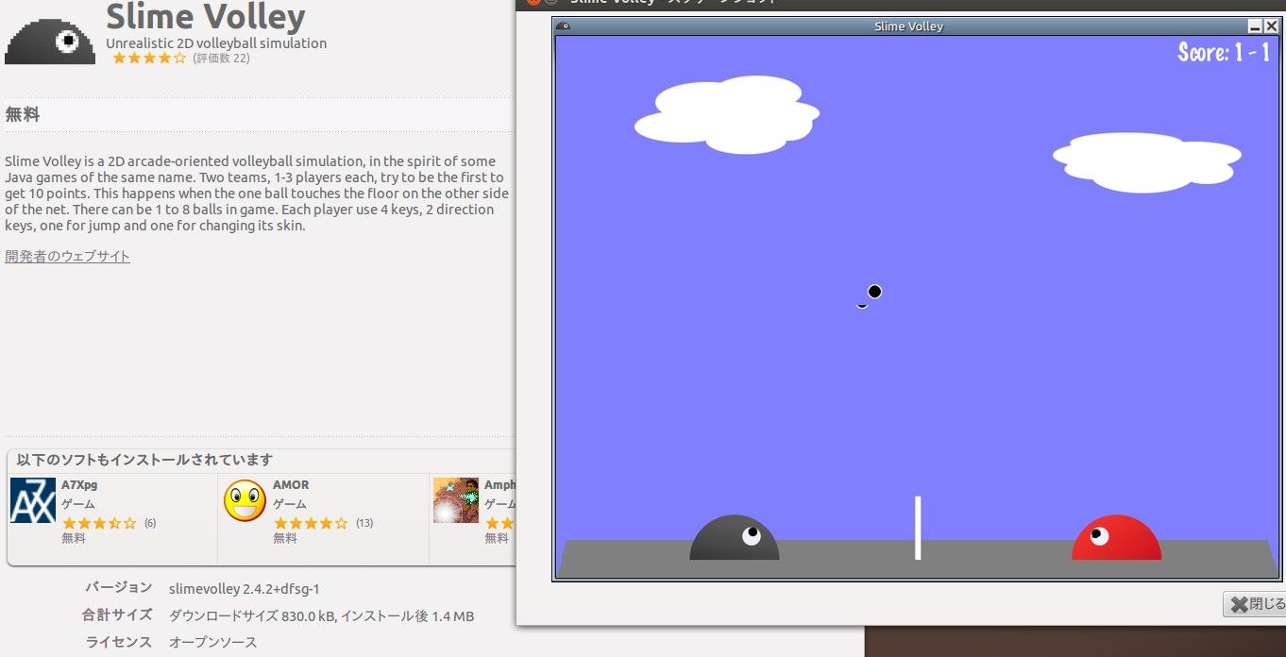
Task: Click the icon beside the cut-off 'Amph' entry
Action: tap(456, 500)
